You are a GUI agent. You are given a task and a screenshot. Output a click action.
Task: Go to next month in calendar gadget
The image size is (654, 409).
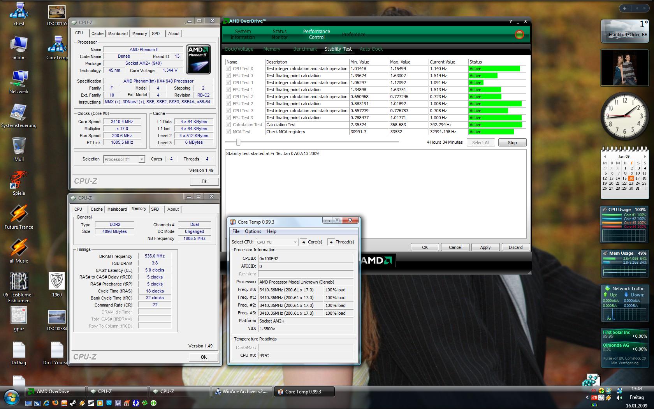tap(645, 156)
